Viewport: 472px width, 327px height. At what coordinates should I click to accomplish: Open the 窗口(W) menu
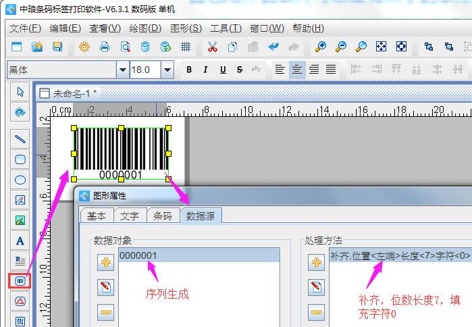tap(267, 28)
